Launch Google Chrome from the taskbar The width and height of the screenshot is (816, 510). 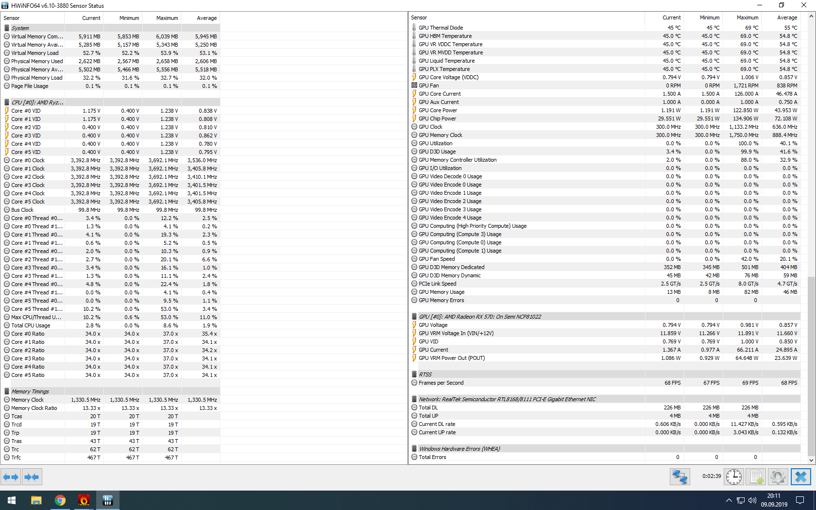coord(60,500)
